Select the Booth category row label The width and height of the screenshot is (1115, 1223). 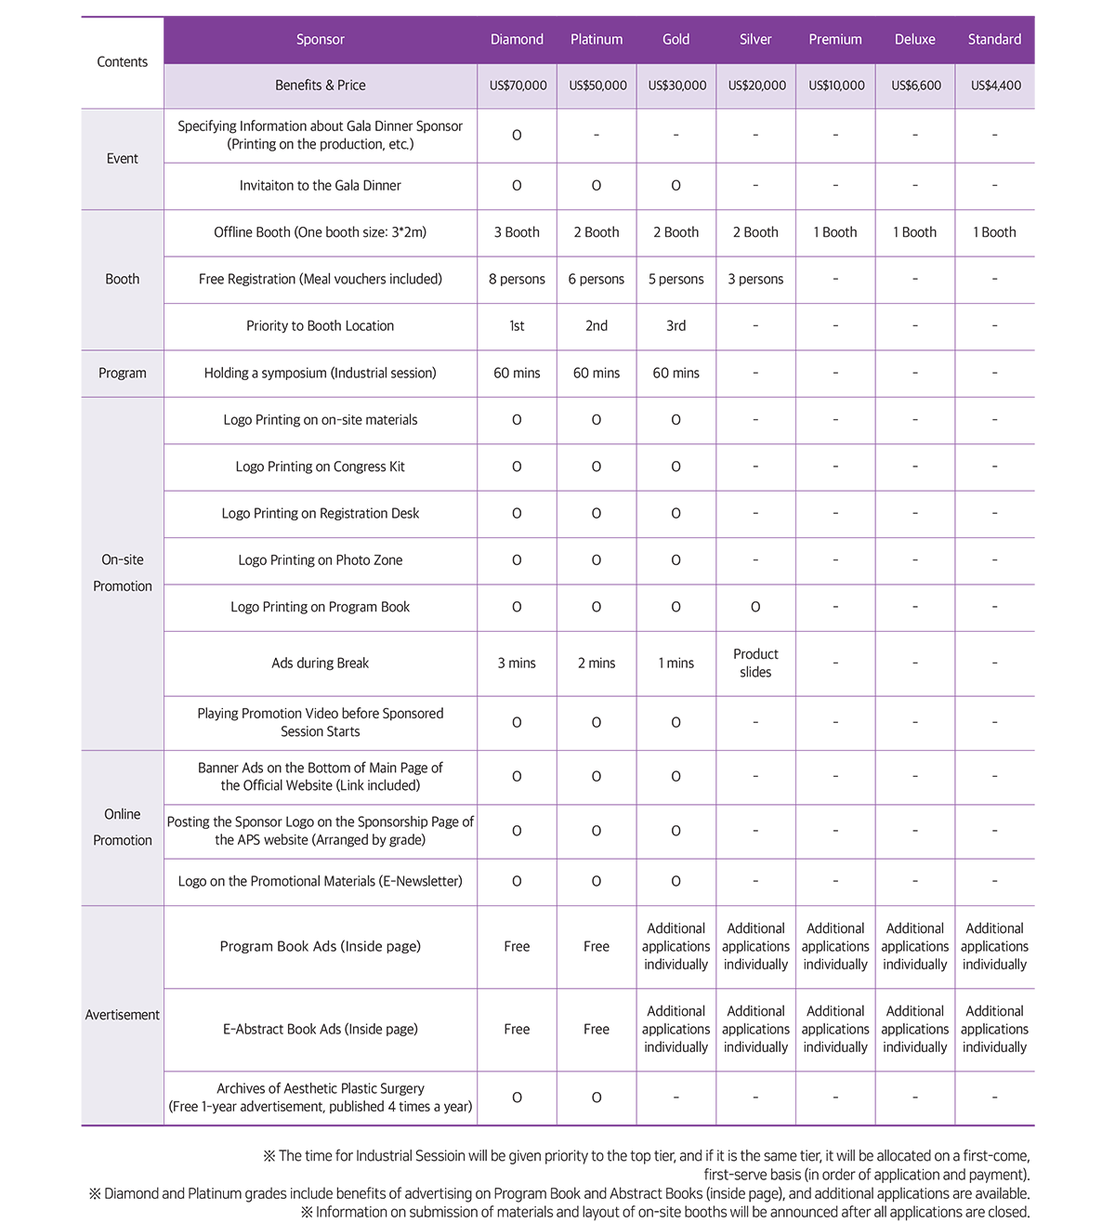point(122,279)
